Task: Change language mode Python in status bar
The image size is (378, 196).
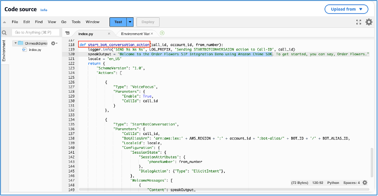Action: (x=333, y=183)
